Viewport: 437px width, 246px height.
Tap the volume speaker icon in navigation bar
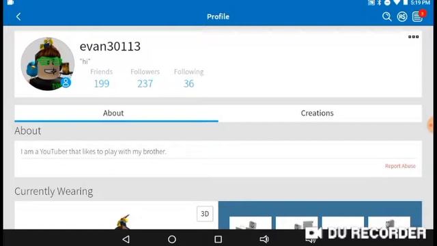264,239
